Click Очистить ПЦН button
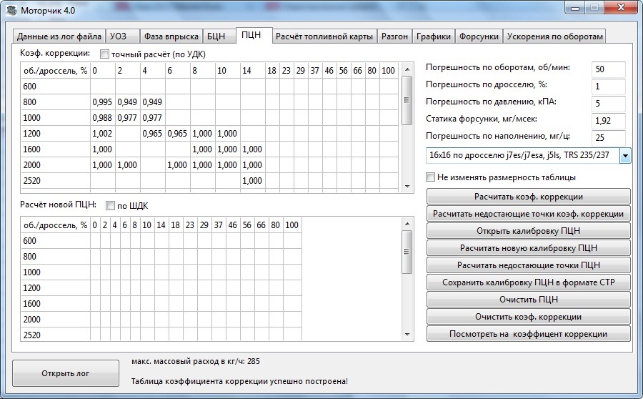 pos(529,300)
